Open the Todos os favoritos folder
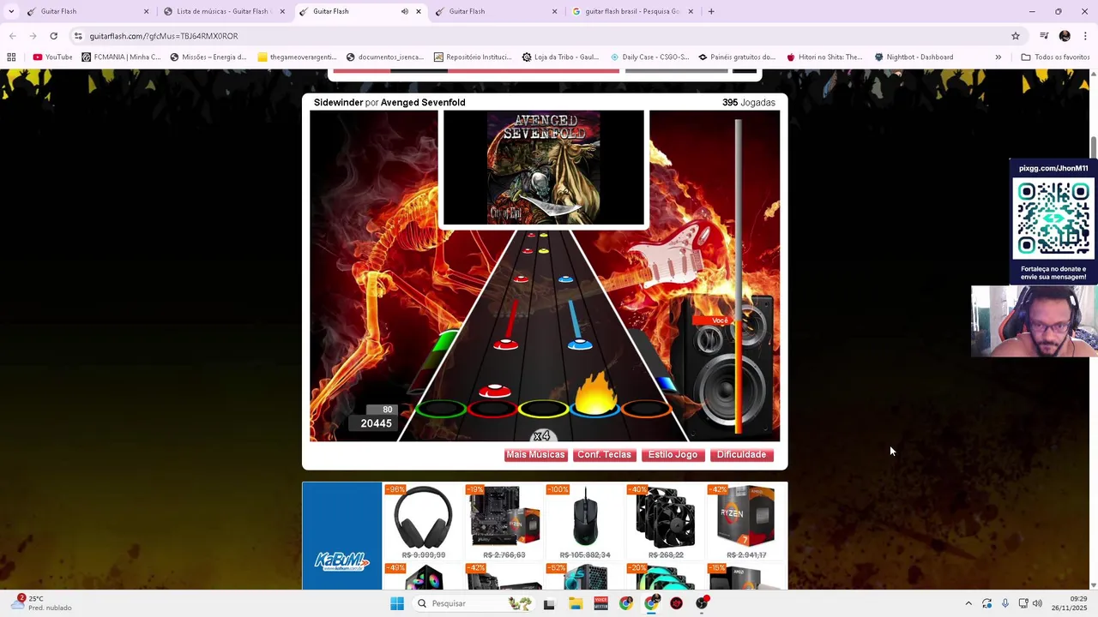The height and width of the screenshot is (617, 1098). coord(1055,57)
